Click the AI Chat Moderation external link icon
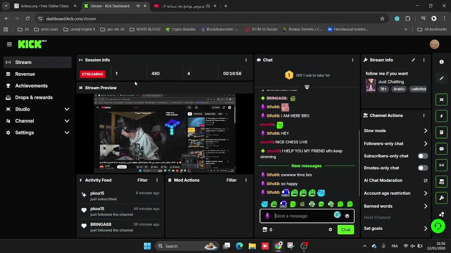 (x=426, y=181)
